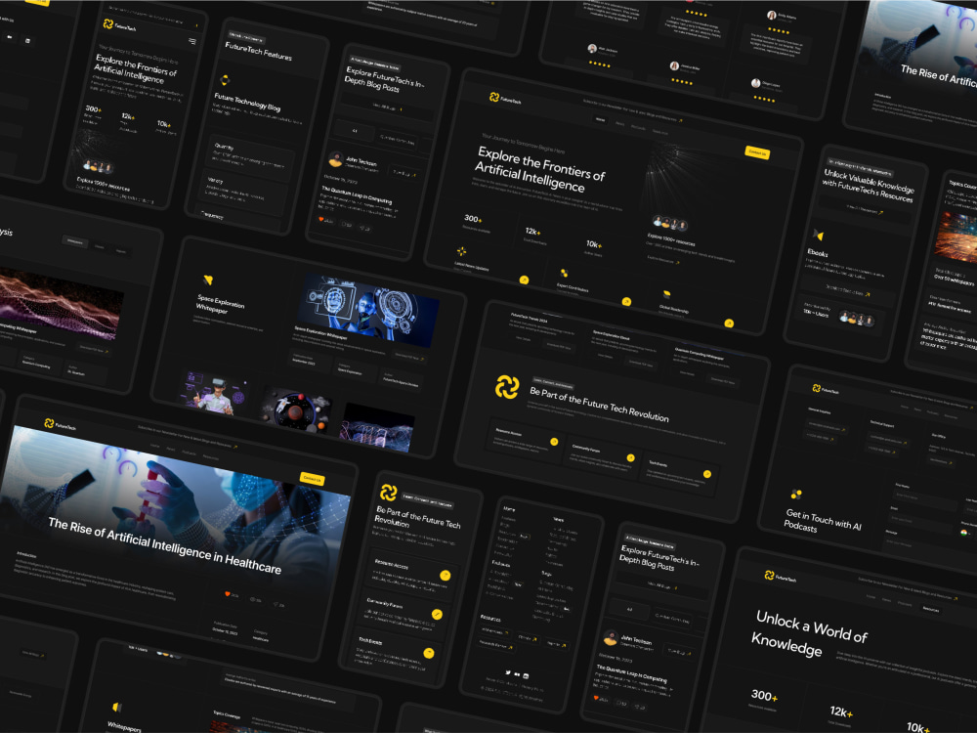Like bottom Quantum Leap blog post
This screenshot has width=977, height=733.
596,698
